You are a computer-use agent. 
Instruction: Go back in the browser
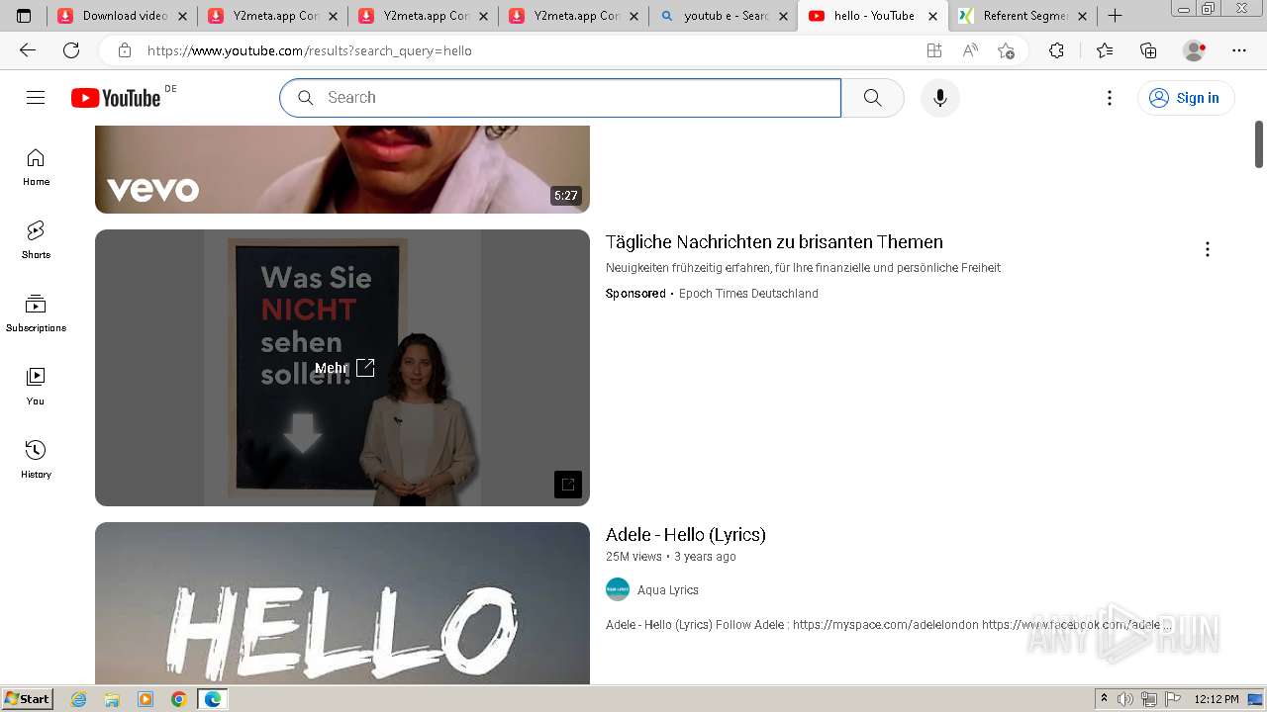click(28, 50)
